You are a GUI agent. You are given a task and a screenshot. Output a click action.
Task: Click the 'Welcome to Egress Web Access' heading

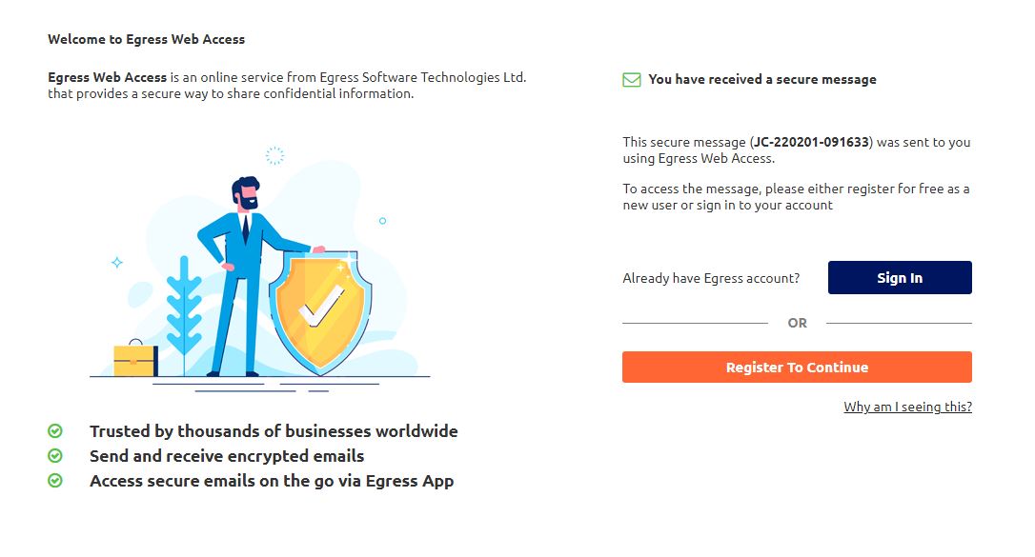point(147,39)
